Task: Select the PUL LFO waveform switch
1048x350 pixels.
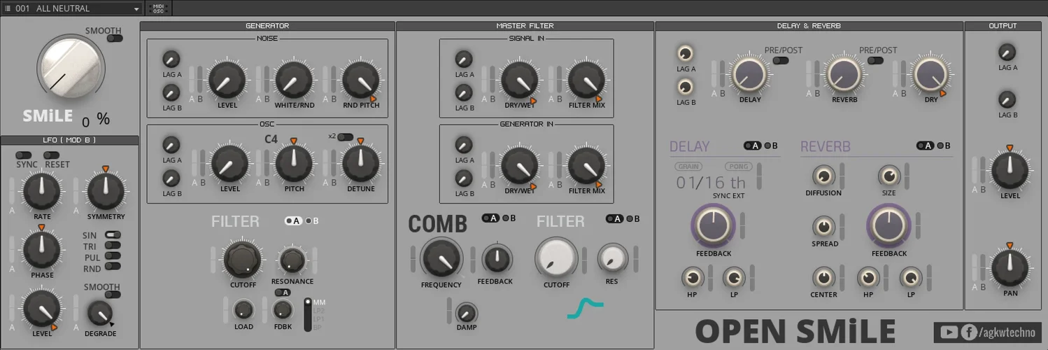Action: tap(113, 257)
